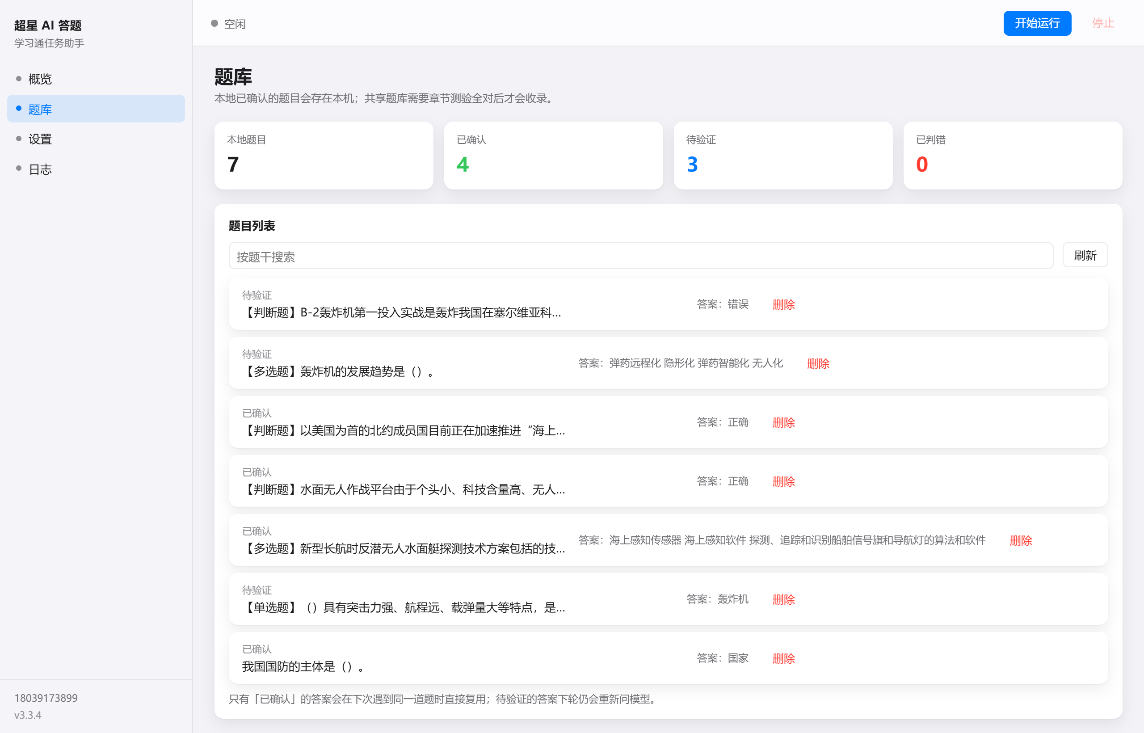Select the 题库 sidebar item
This screenshot has height=733, width=1144.
(96, 109)
